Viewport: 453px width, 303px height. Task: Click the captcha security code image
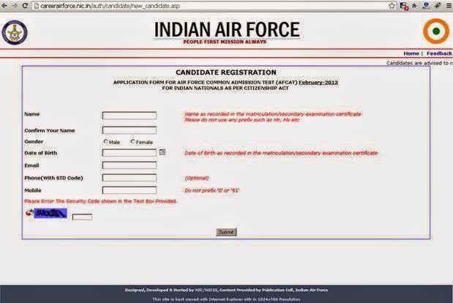[50, 213]
